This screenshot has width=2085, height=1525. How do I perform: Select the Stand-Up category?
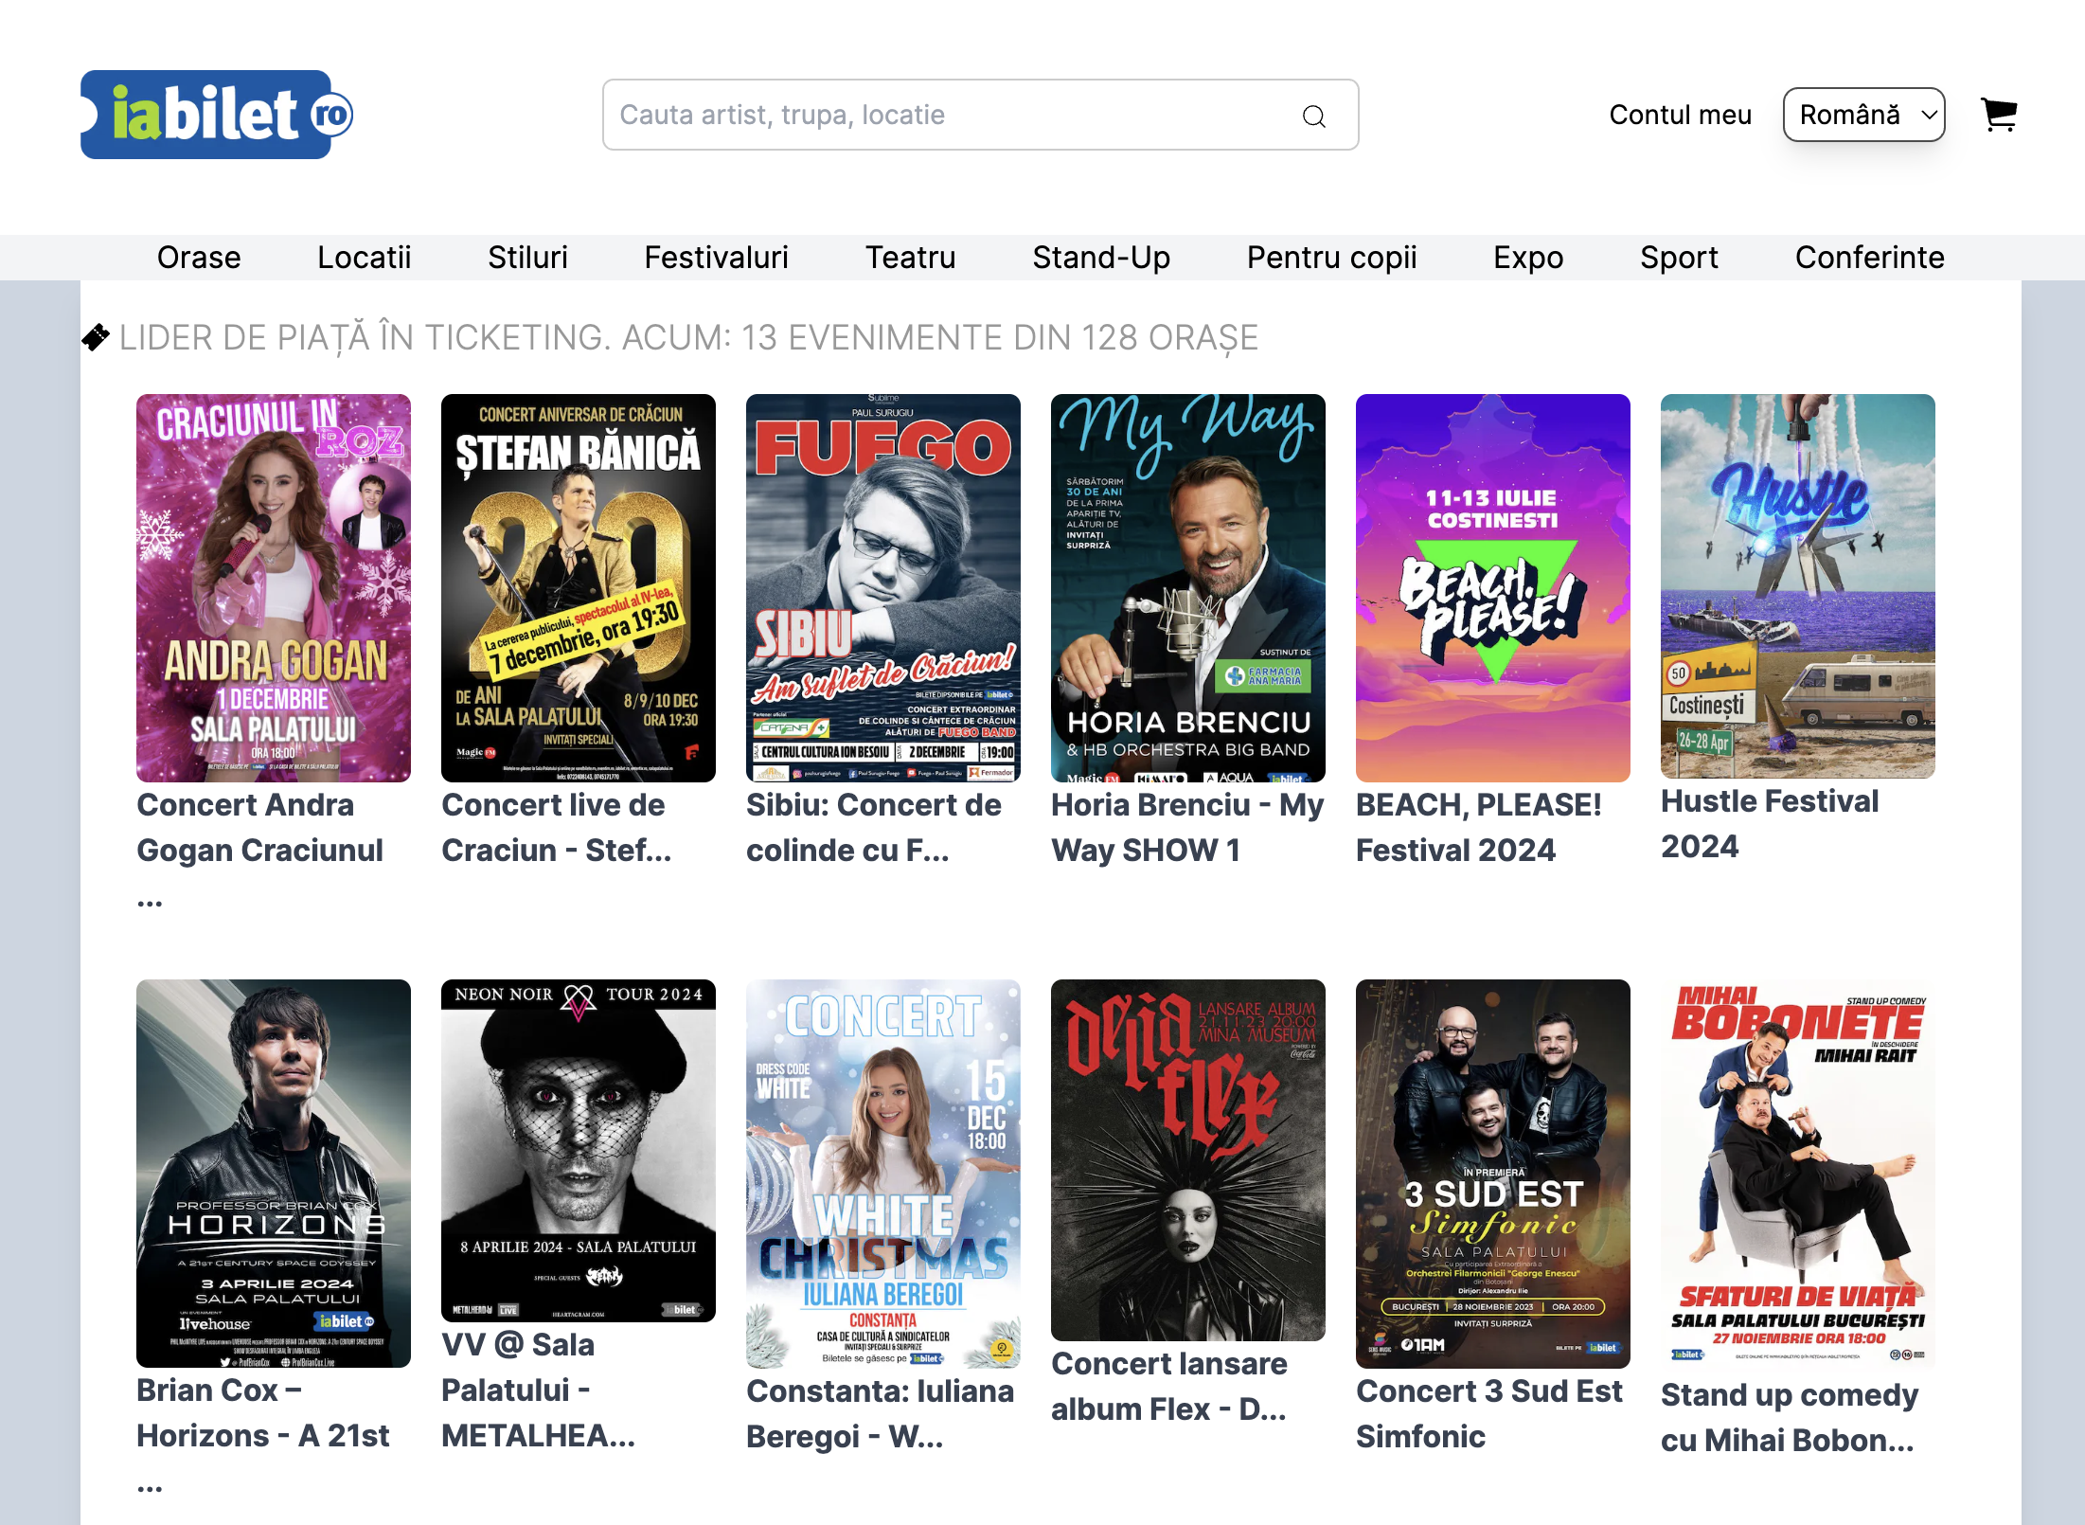[1100, 258]
